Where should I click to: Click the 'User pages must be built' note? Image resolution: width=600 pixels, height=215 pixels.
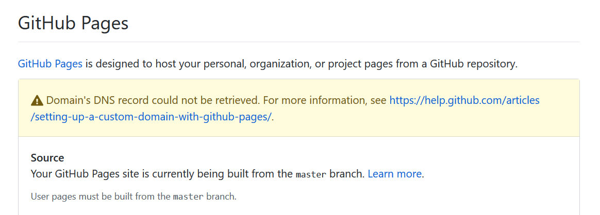coord(134,197)
